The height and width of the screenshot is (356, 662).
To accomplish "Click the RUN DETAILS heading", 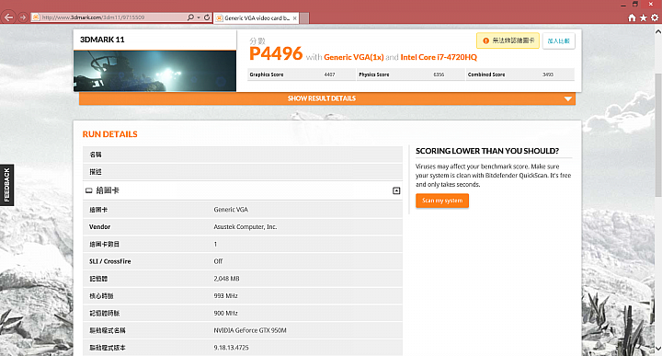I will [109, 134].
